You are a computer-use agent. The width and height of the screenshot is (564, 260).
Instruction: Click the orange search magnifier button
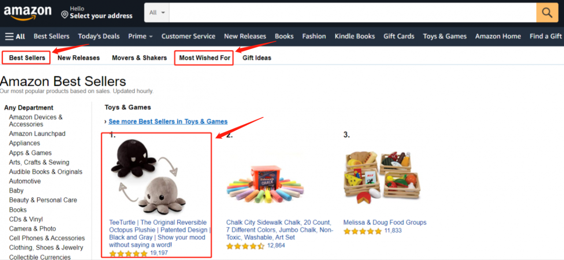(x=547, y=12)
